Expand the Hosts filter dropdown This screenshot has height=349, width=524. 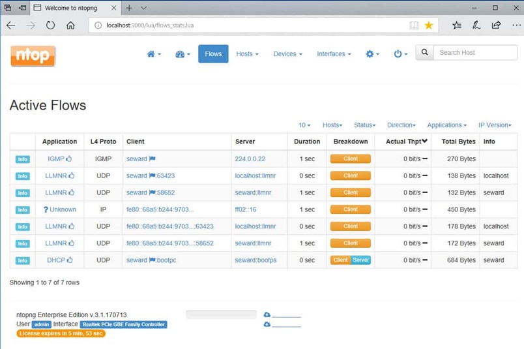coord(332,125)
